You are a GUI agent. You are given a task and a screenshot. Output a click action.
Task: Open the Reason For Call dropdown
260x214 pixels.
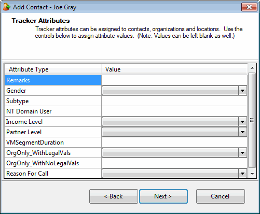coord(242,174)
